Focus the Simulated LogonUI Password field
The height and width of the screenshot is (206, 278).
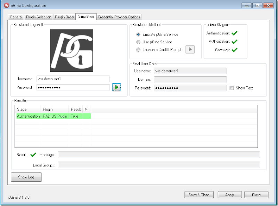pyautogui.click(x=73, y=87)
